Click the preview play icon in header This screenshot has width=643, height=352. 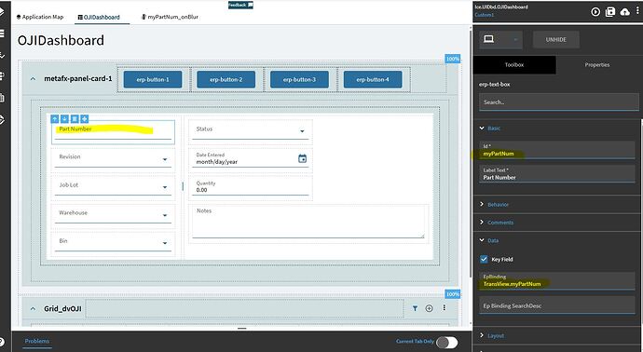(595, 12)
